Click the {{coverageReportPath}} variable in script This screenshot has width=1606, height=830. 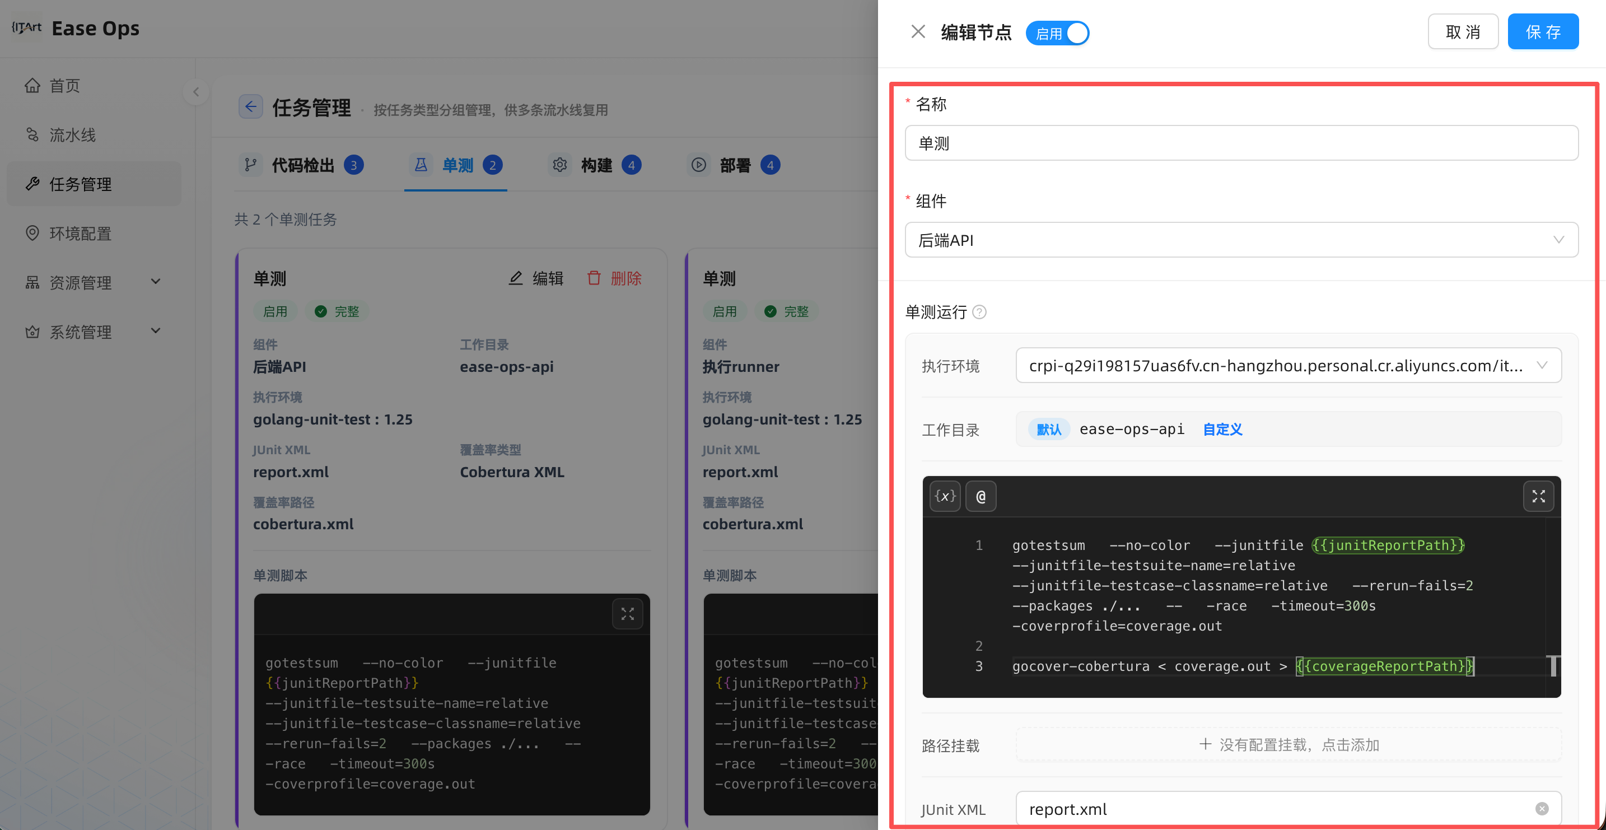tap(1384, 666)
